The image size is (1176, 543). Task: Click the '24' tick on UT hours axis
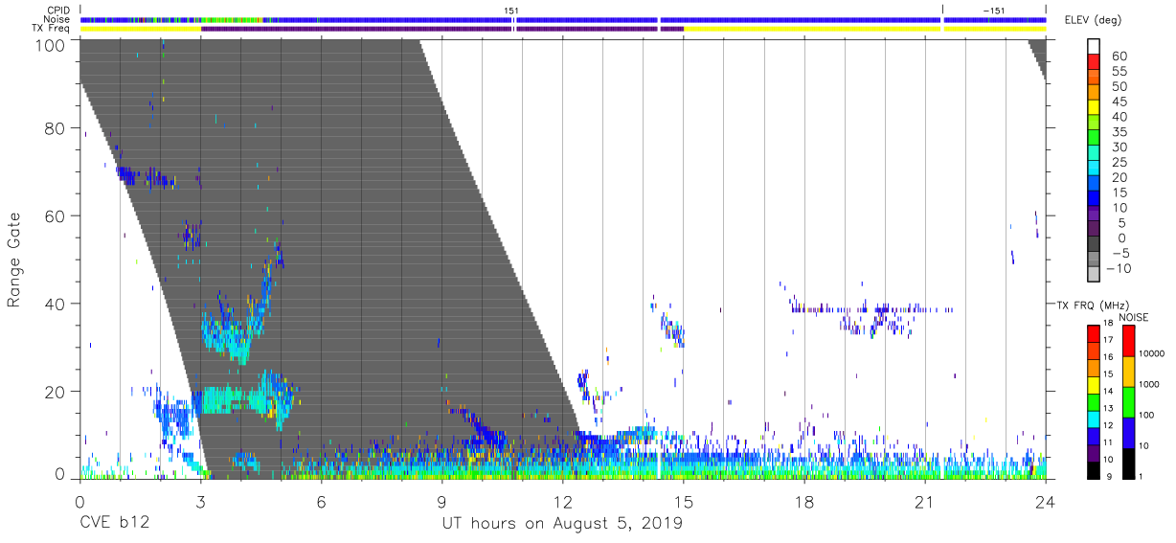click(x=1046, y=501)
